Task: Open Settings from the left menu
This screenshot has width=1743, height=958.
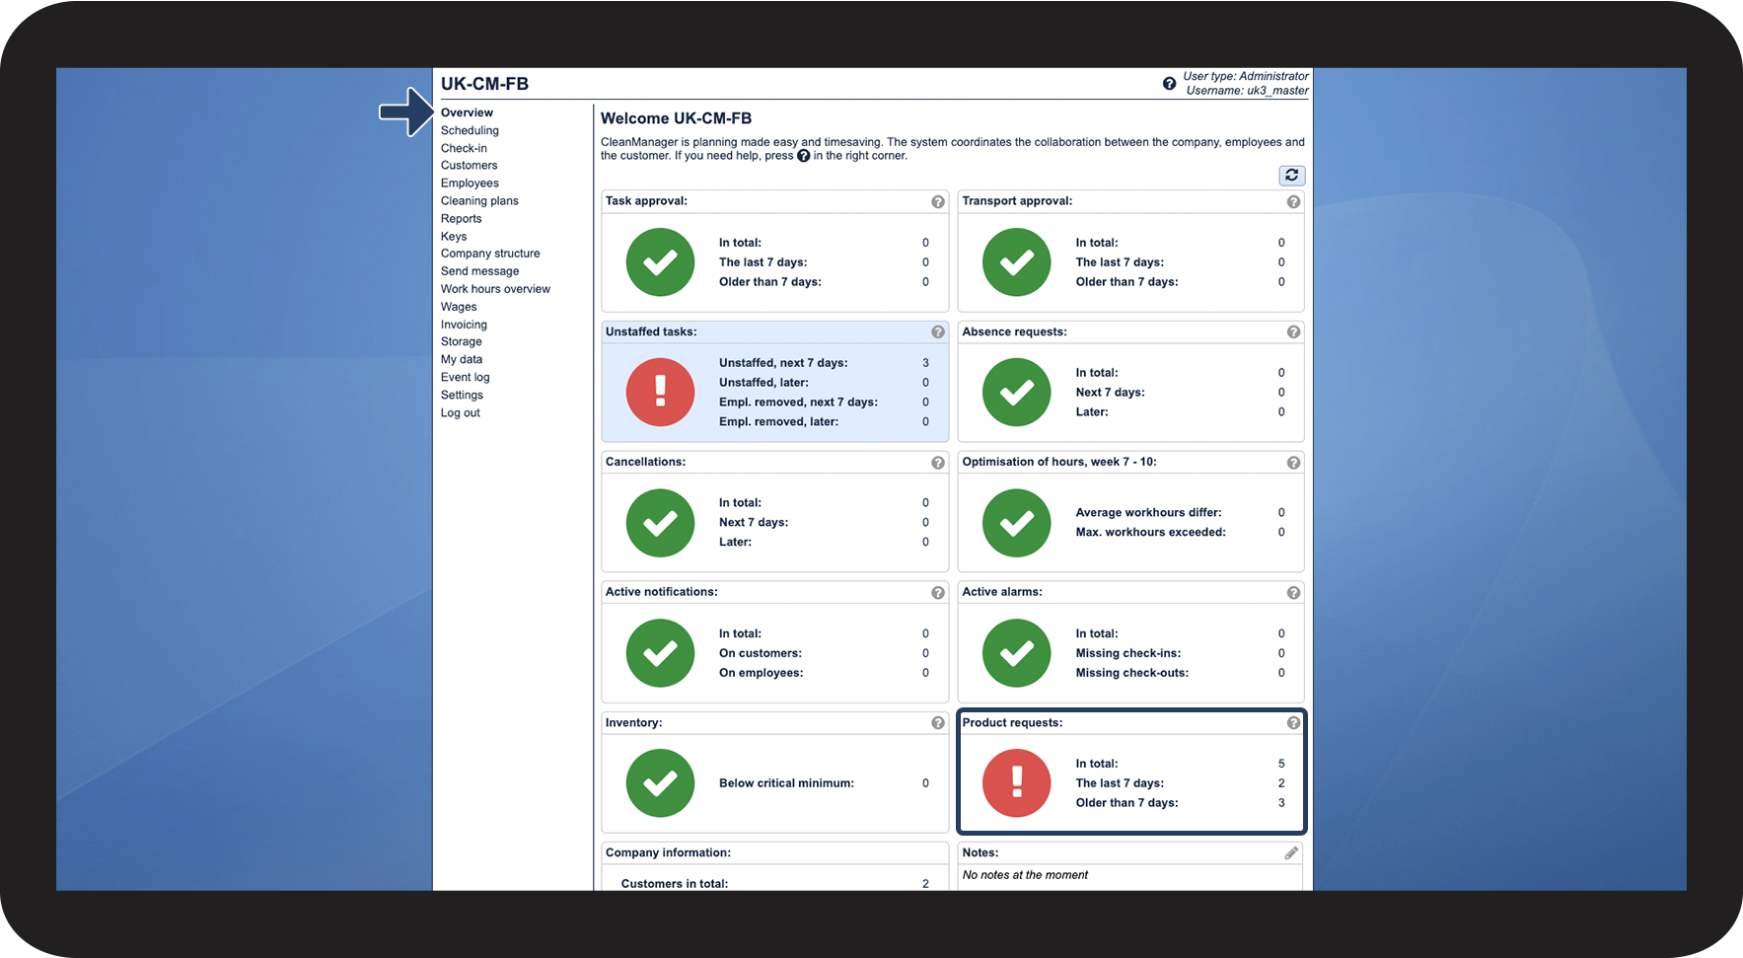Action: pyautogui.click(x=462, y=396)
